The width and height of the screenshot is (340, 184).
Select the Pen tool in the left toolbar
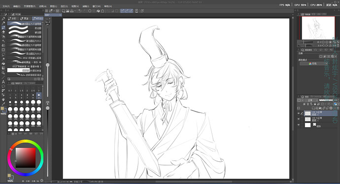coord(3,19)
